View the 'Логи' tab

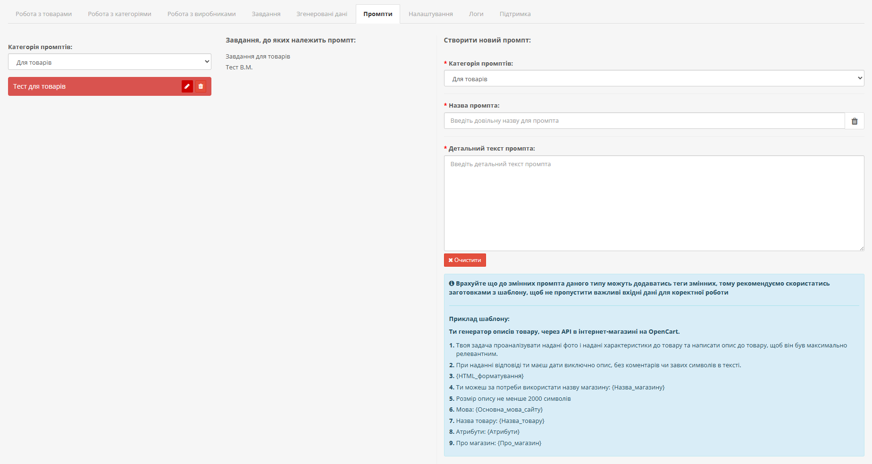pos(476,14)
